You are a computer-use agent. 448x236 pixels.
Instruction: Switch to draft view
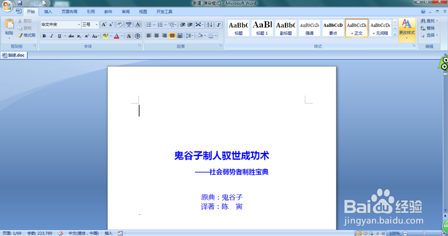click(383, 233)
